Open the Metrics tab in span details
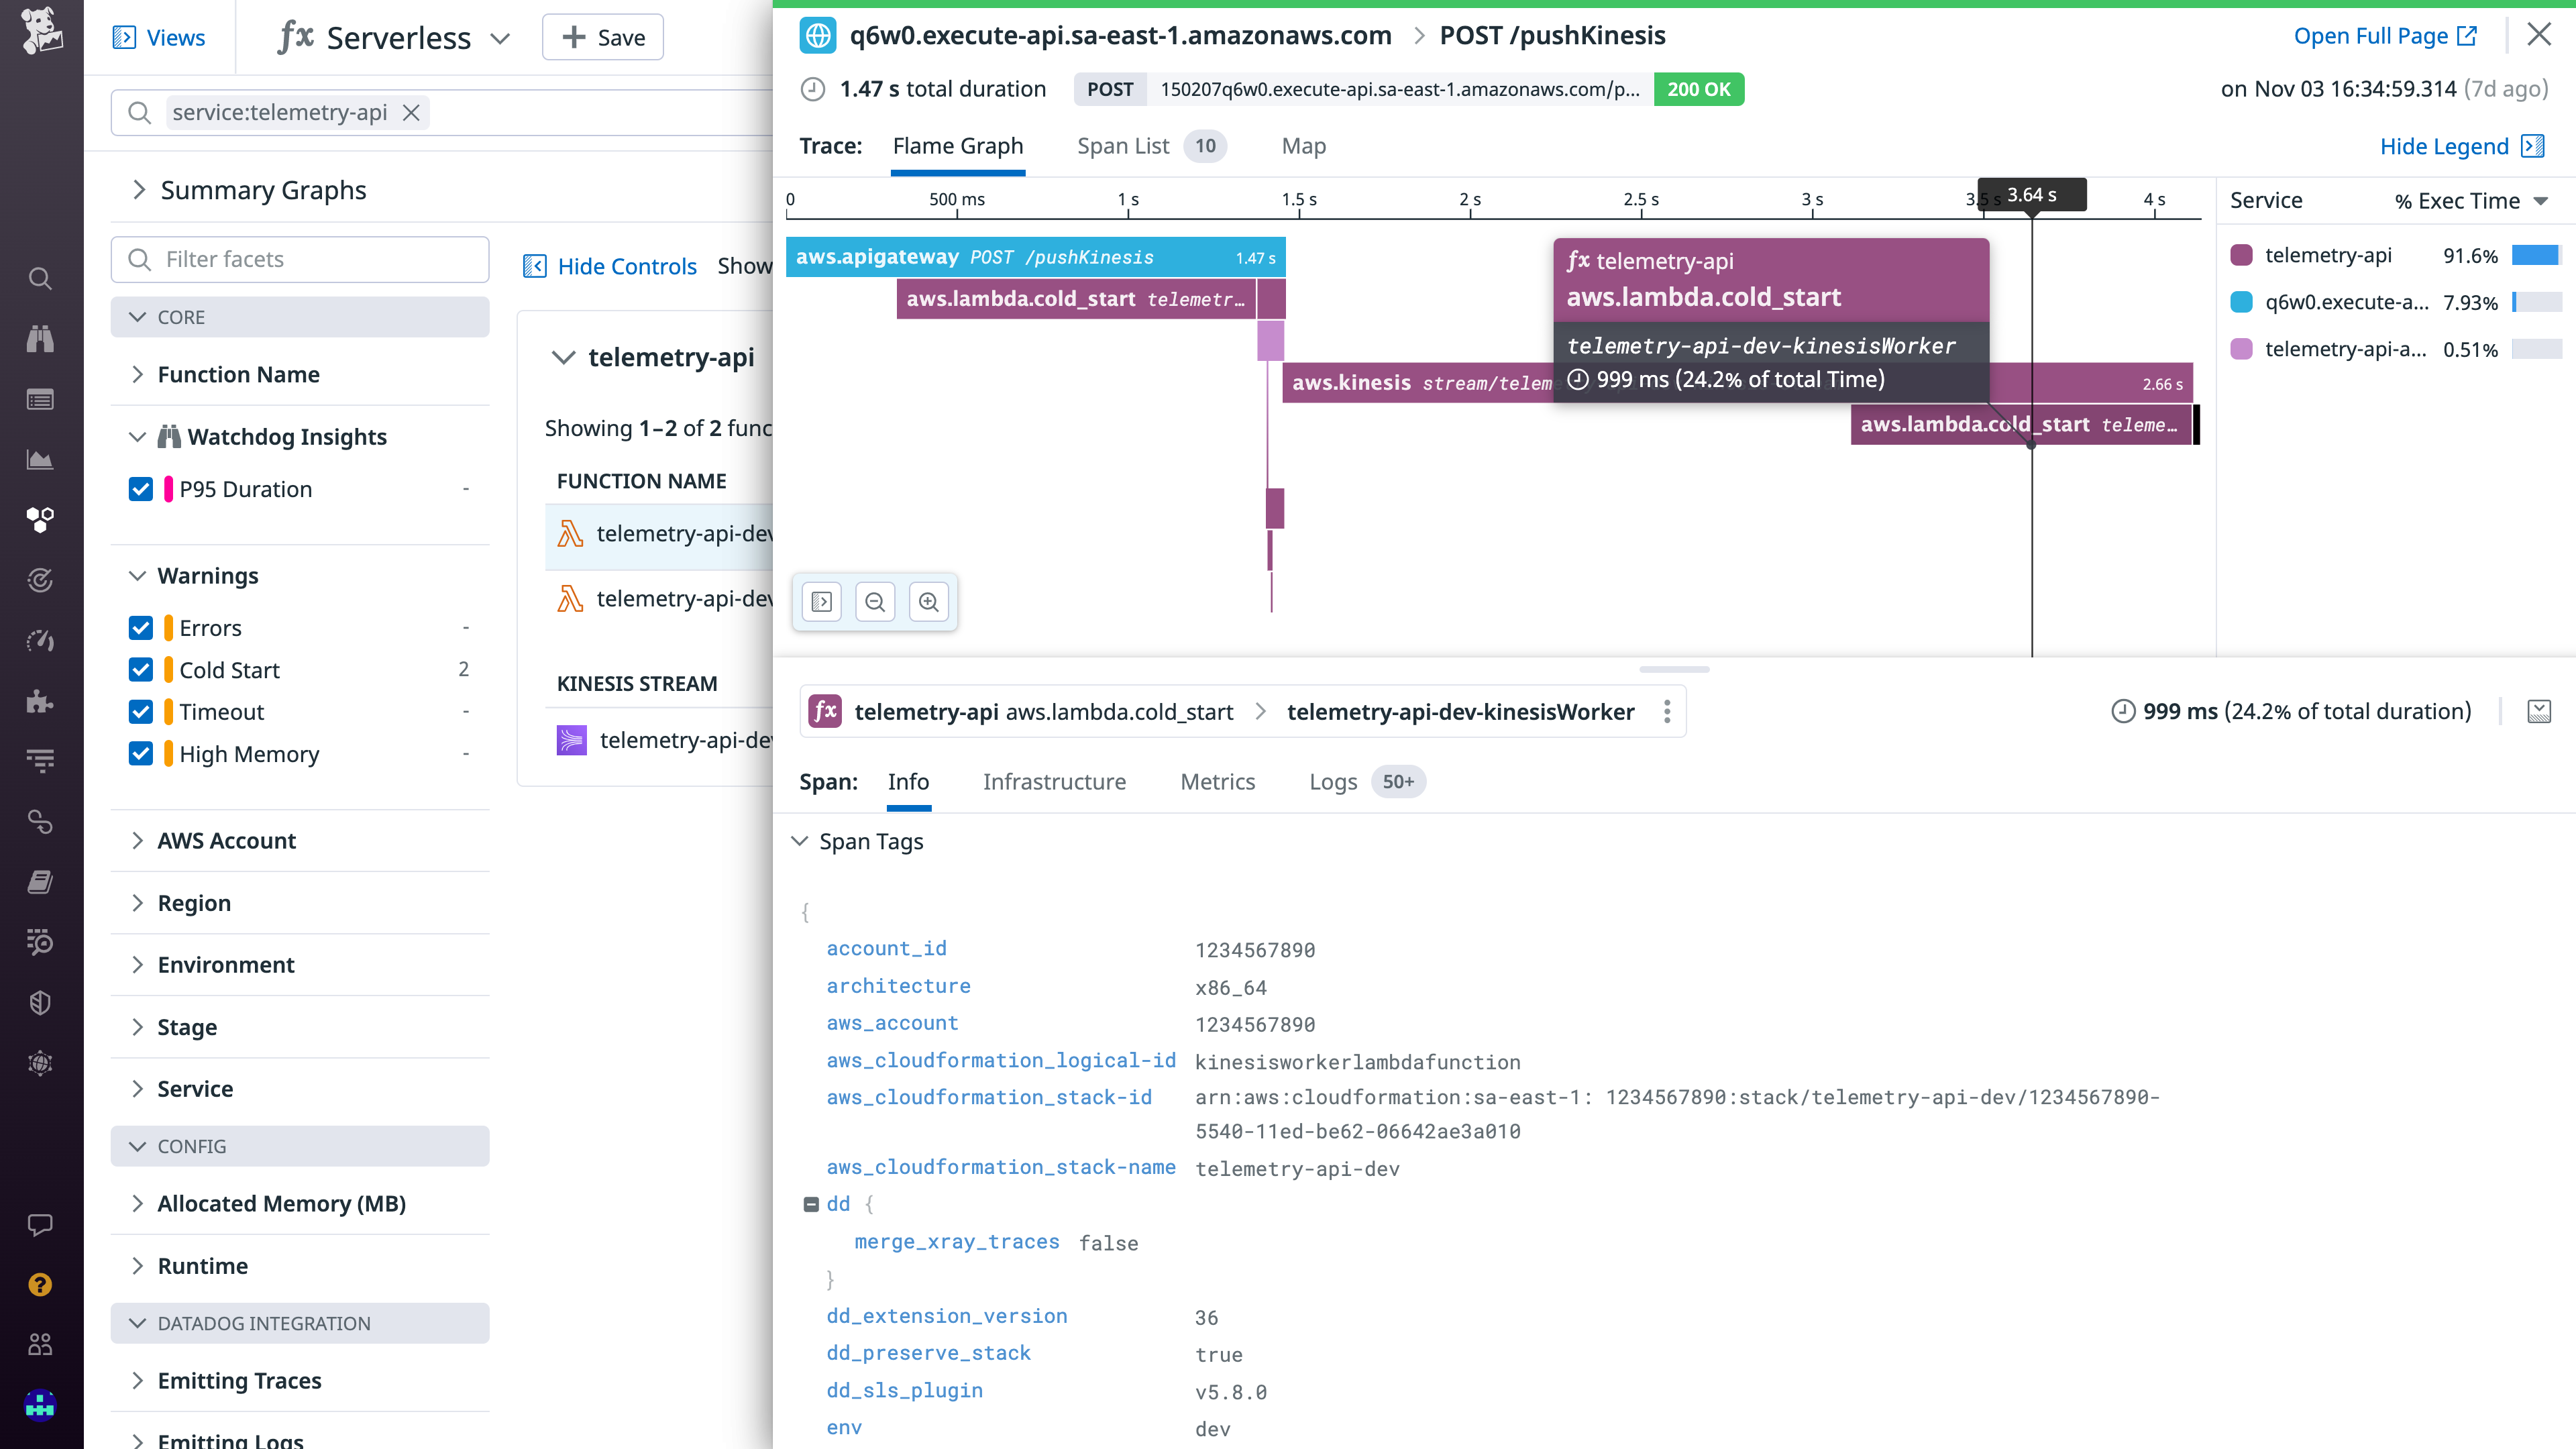The image size is (2576, 1449). tap(1218, 781)
